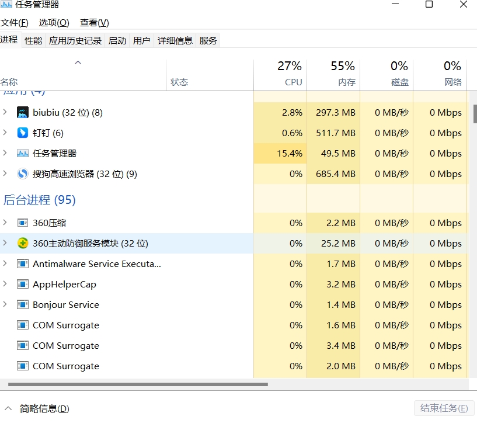Switch to the 启动 tab
Screen dimensions: 477x423
(x=117, y=40)
